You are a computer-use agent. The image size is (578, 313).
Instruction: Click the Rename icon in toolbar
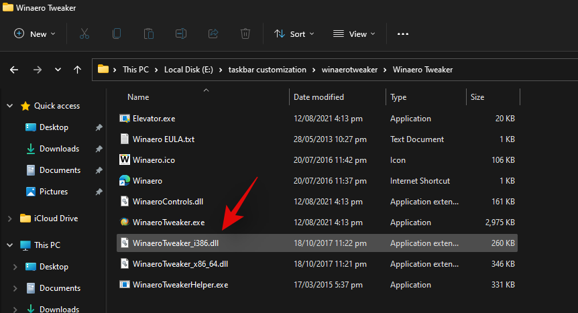pos(181,34)
